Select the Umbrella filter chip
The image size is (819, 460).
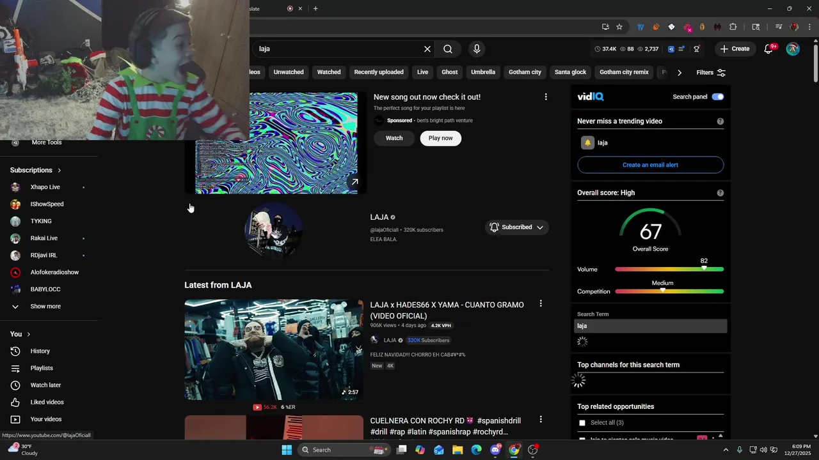pos(483,72)
